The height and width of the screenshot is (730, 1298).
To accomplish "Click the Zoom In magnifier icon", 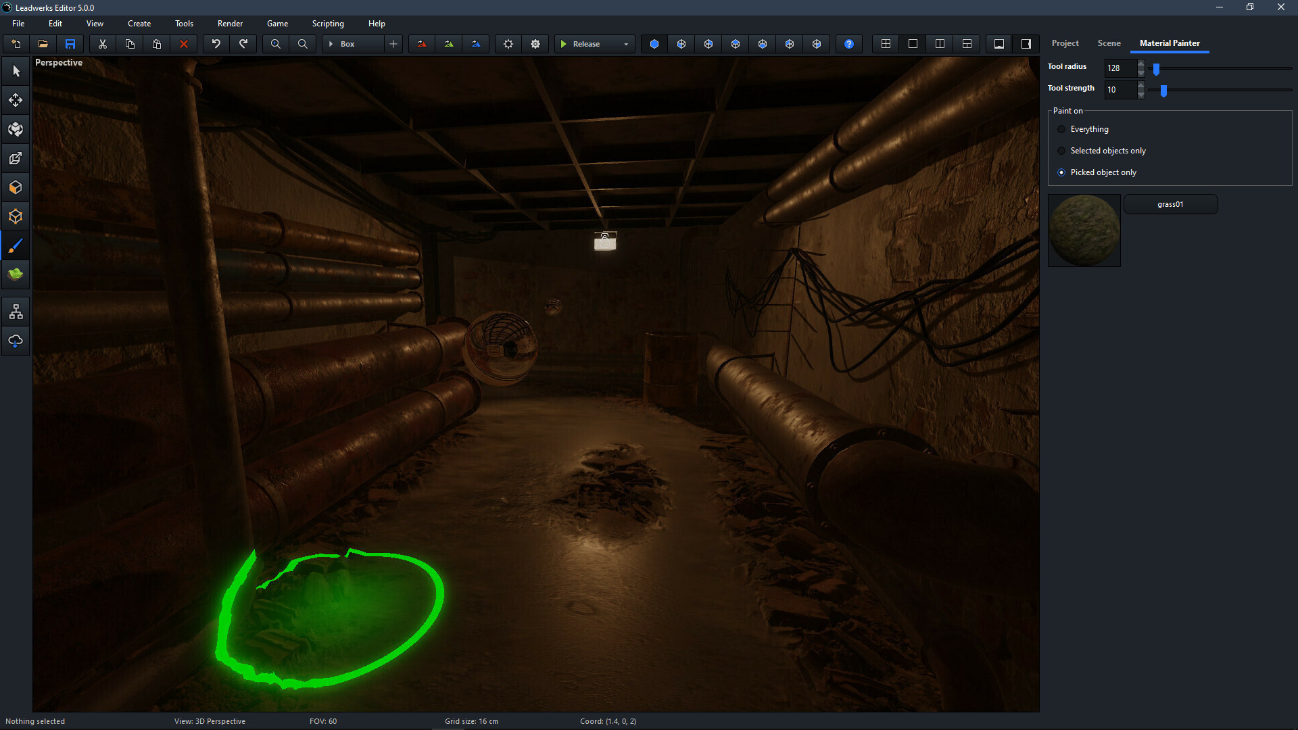I will point(275,43).
